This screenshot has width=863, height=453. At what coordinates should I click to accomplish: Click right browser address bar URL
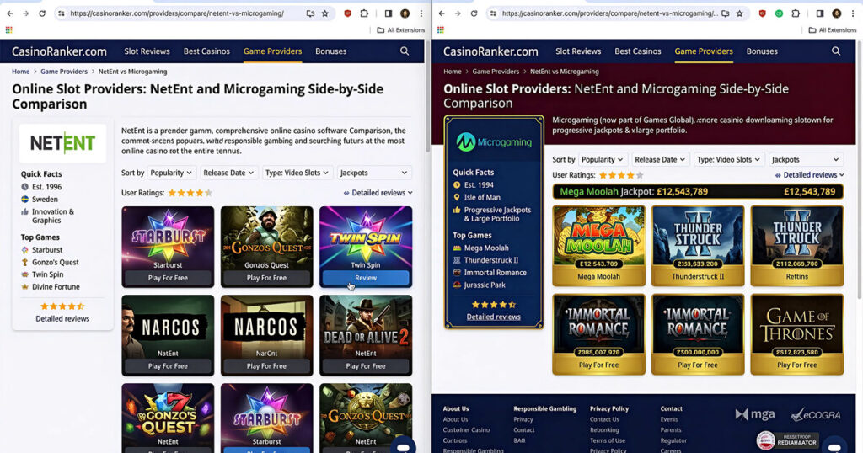pos(610,13)
